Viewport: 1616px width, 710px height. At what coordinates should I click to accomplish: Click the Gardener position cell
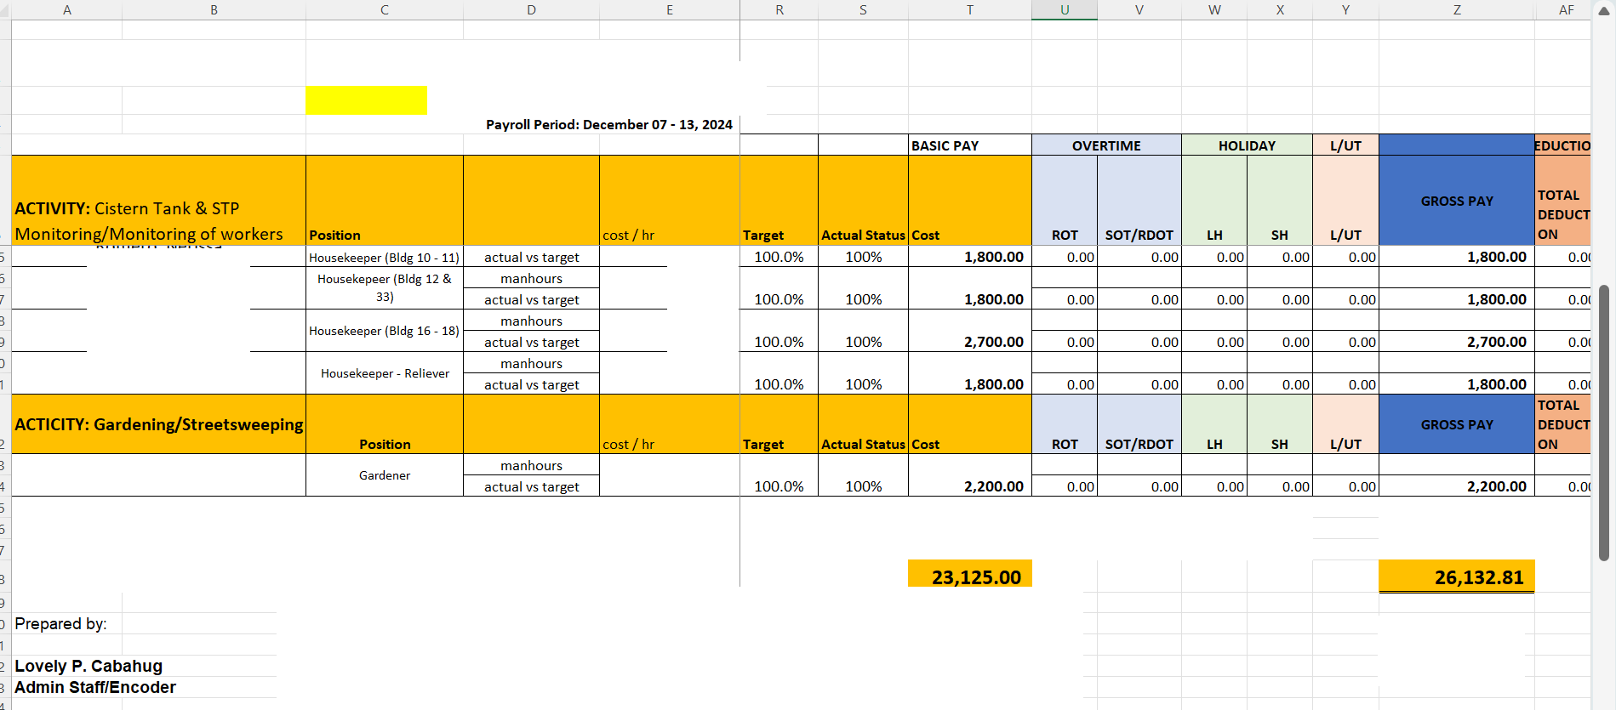tap(385, 475)
